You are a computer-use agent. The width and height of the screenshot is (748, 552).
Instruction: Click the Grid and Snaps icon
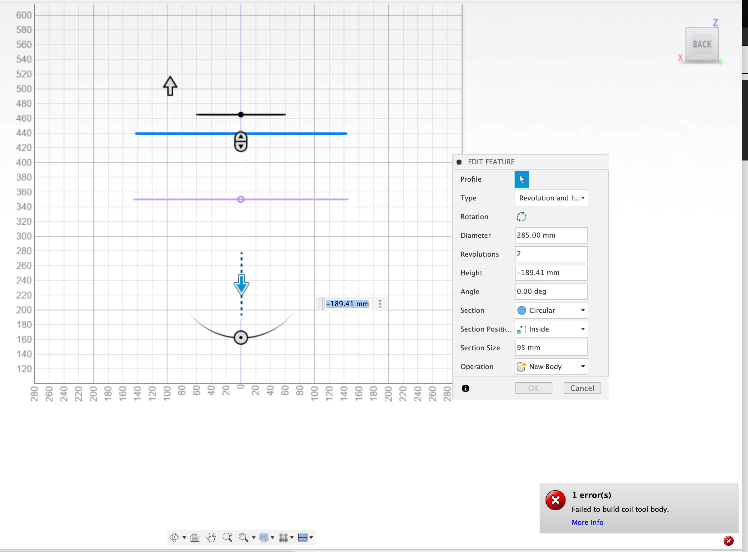tap(284, 537)
